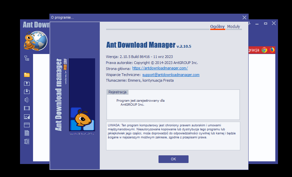Click the 'Program jest zarejestrowany dla' text
This screenshot has width=292, height=177.
[140, 101]
